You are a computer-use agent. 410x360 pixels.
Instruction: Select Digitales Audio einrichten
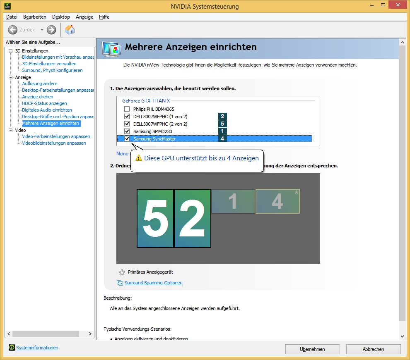47,110
